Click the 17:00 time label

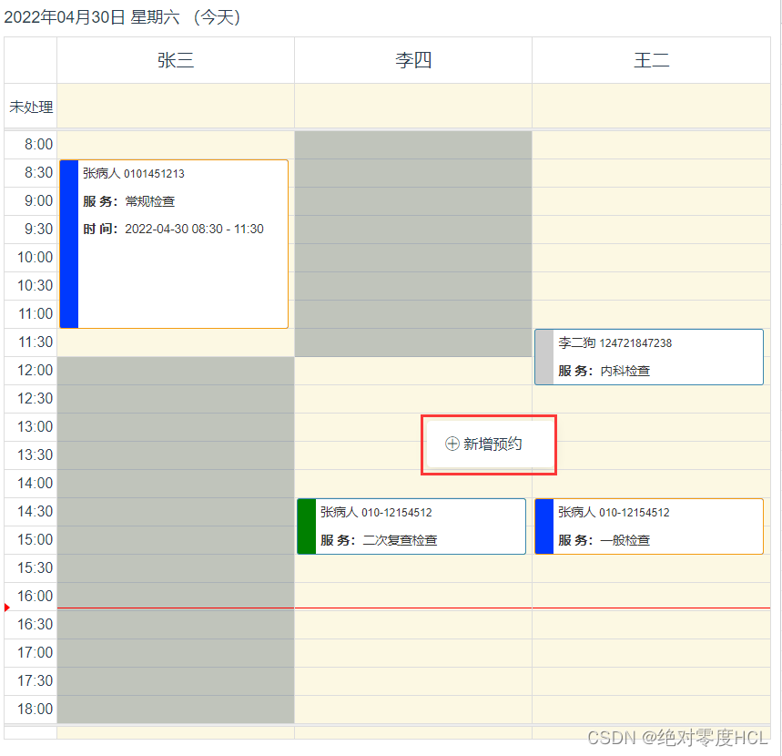[x=35, y=652]
